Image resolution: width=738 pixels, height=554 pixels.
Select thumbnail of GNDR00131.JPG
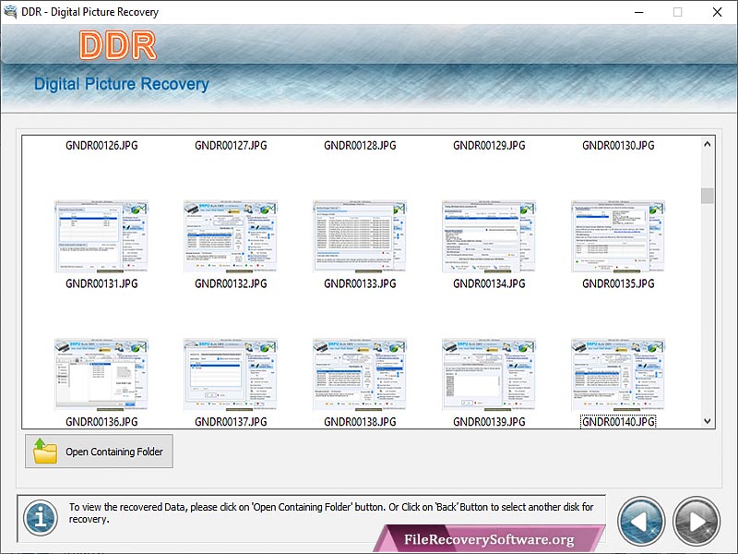[101, 236]
